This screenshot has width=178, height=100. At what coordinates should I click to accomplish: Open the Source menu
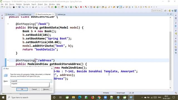(x=12, y=4)
